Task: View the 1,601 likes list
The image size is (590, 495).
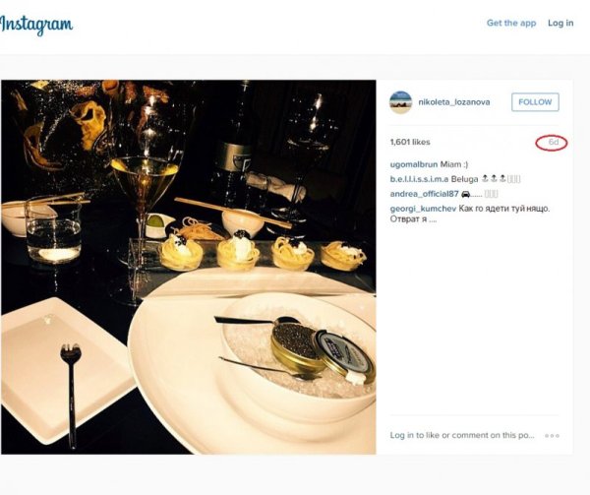Action: [410, 142]
